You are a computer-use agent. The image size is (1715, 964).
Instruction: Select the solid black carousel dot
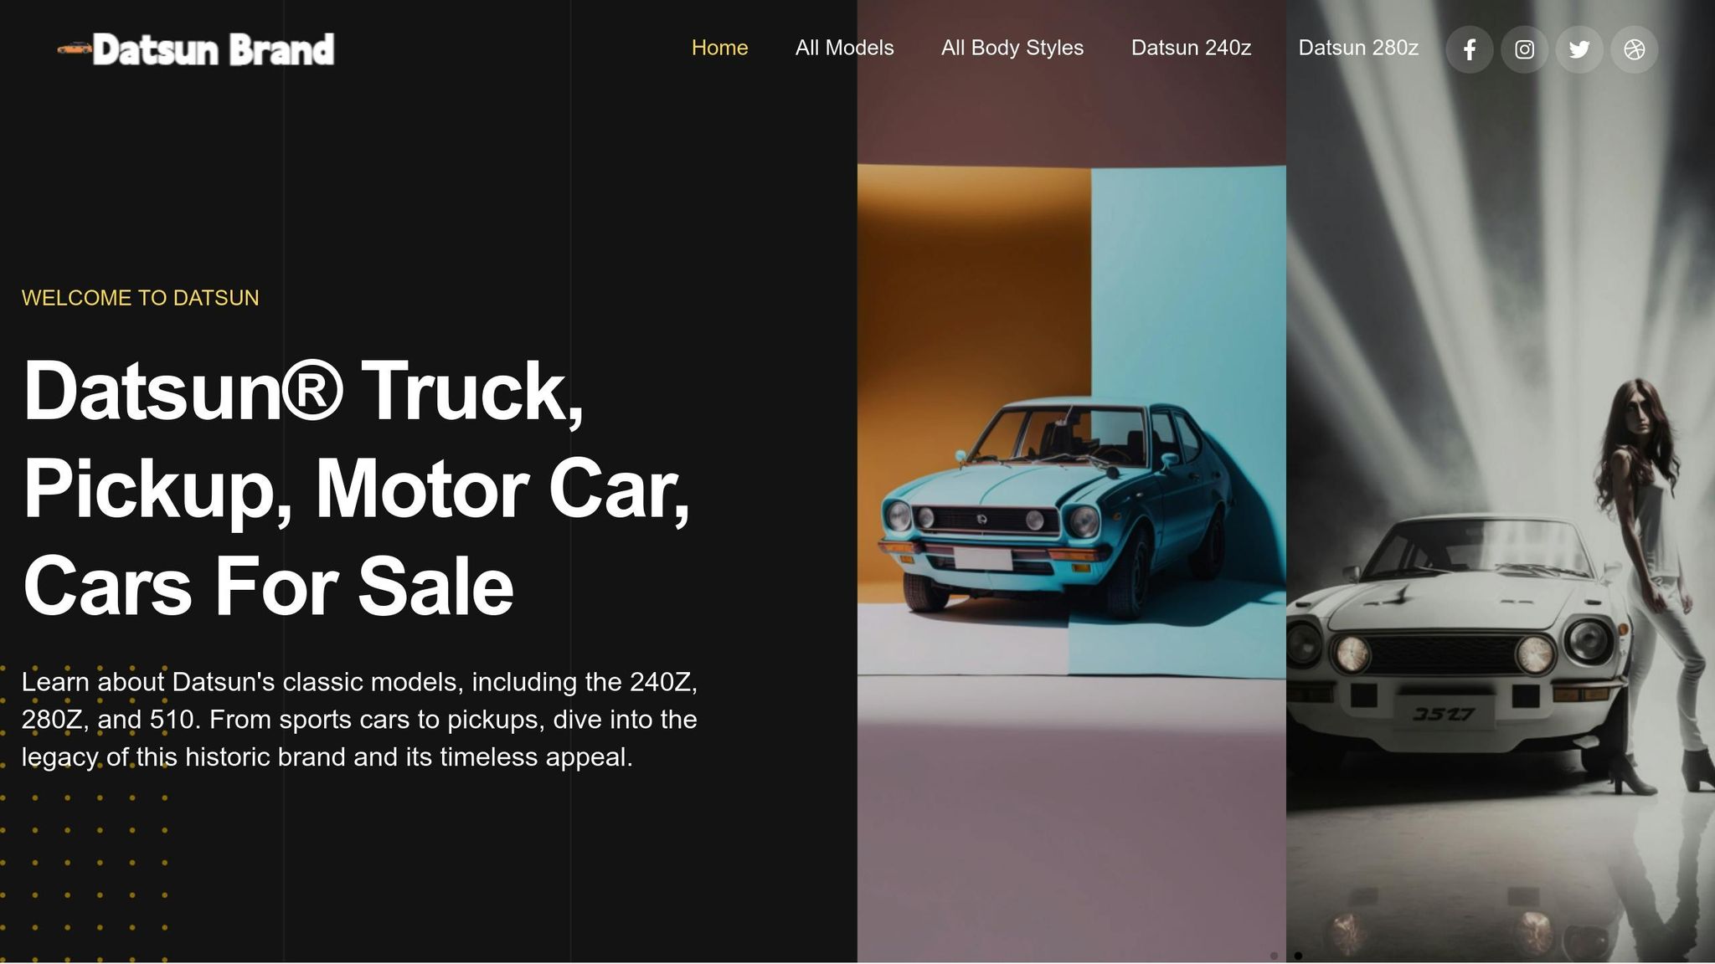[1298, 956]
